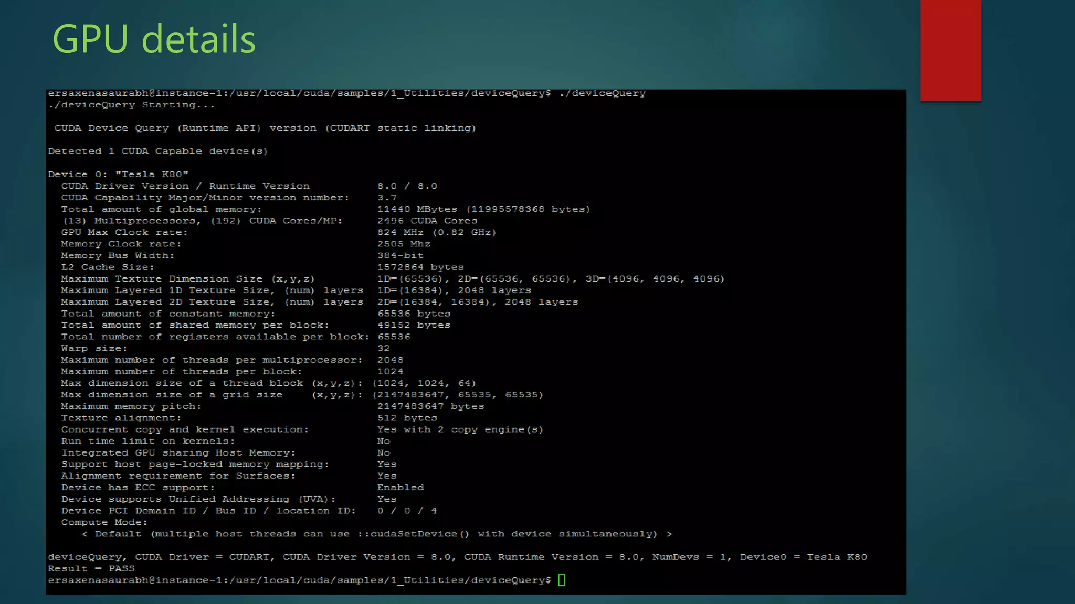The height and width of the screenshot is (604, 1075).
Task: Click the green terminal cursor block
Action: click(562, 580)
